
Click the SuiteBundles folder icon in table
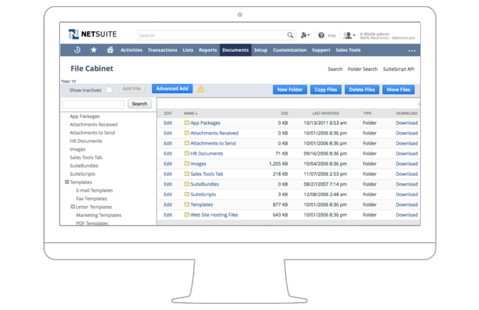tap(187, 184)
